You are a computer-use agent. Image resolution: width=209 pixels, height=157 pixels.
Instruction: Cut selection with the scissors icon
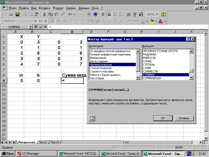(44, 14)
